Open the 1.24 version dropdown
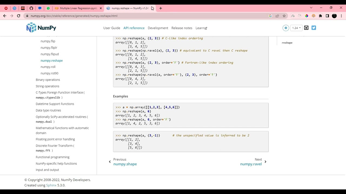 [296, 28]
